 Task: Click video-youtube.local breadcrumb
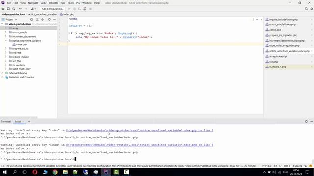[14, 14]
